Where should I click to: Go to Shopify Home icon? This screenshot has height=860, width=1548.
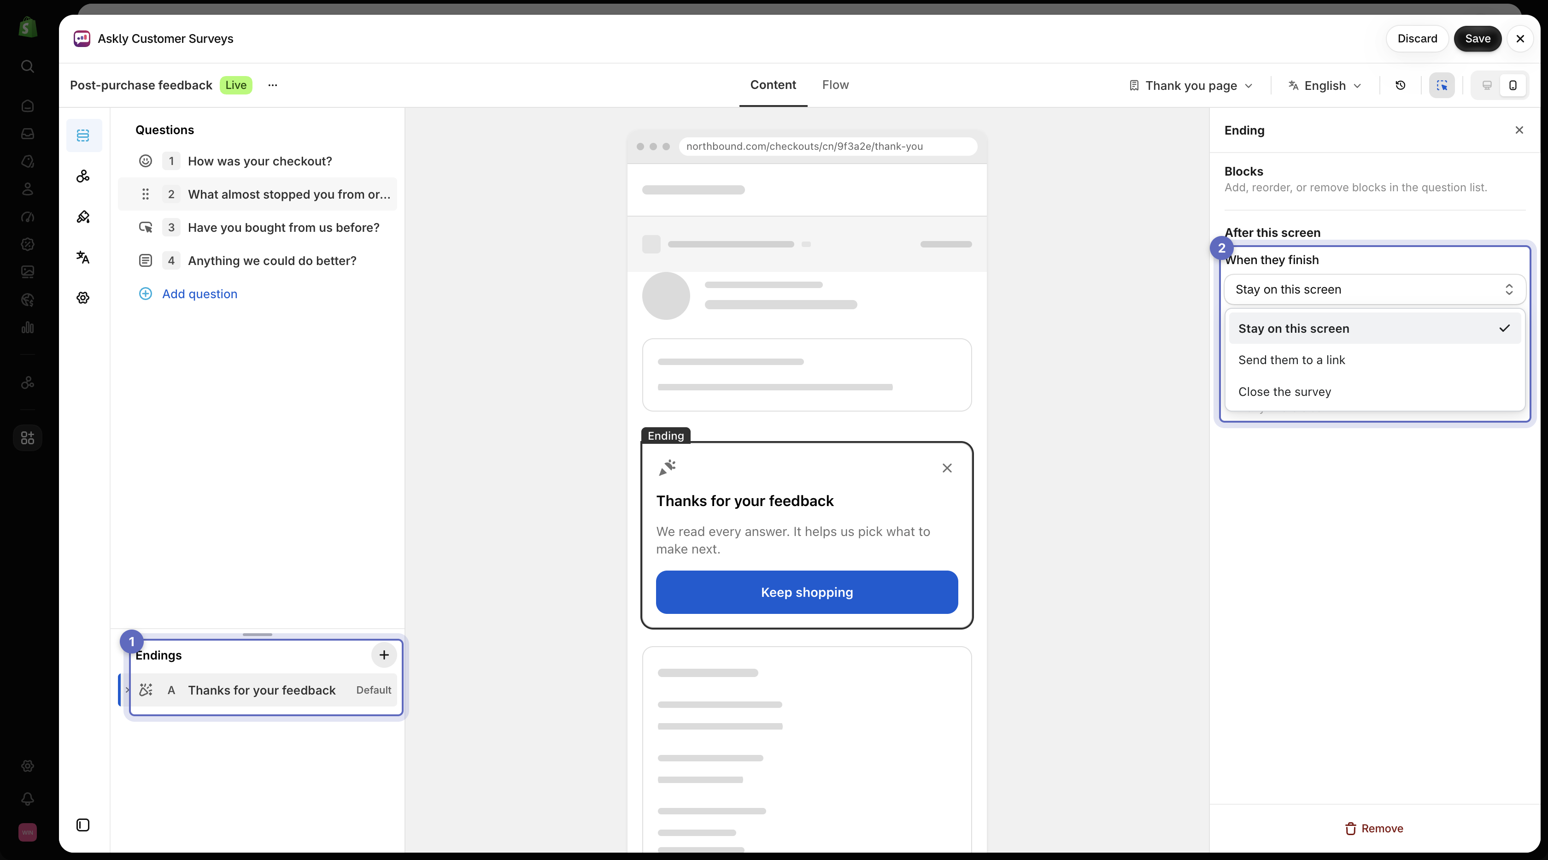click(28, 106)
